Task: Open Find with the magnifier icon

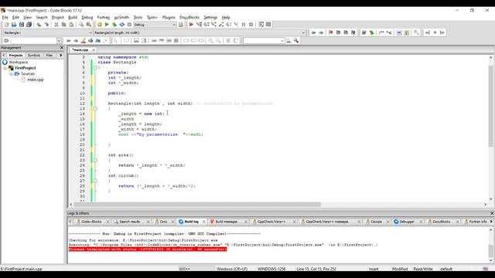Action: coord(81,25)
